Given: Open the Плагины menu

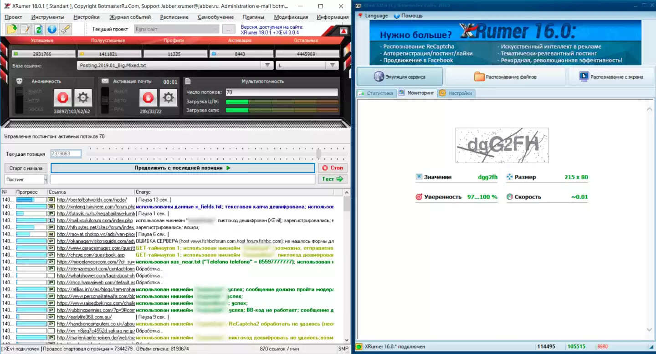Looking at the screenshot, I should (x=253, y=17).
